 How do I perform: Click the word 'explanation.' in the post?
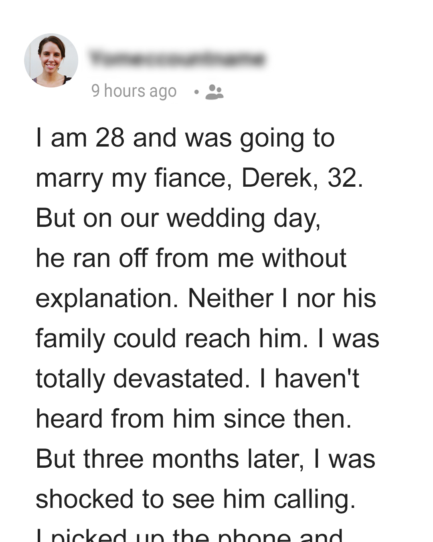coord(107,299)
